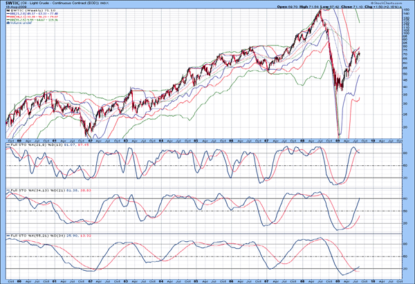Screen dimensions: 415x284
Task: Click the 09 year marker on bottom axis
Action: point(338,281)
